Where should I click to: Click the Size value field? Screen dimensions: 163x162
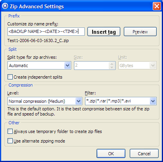tap(92, 66)
